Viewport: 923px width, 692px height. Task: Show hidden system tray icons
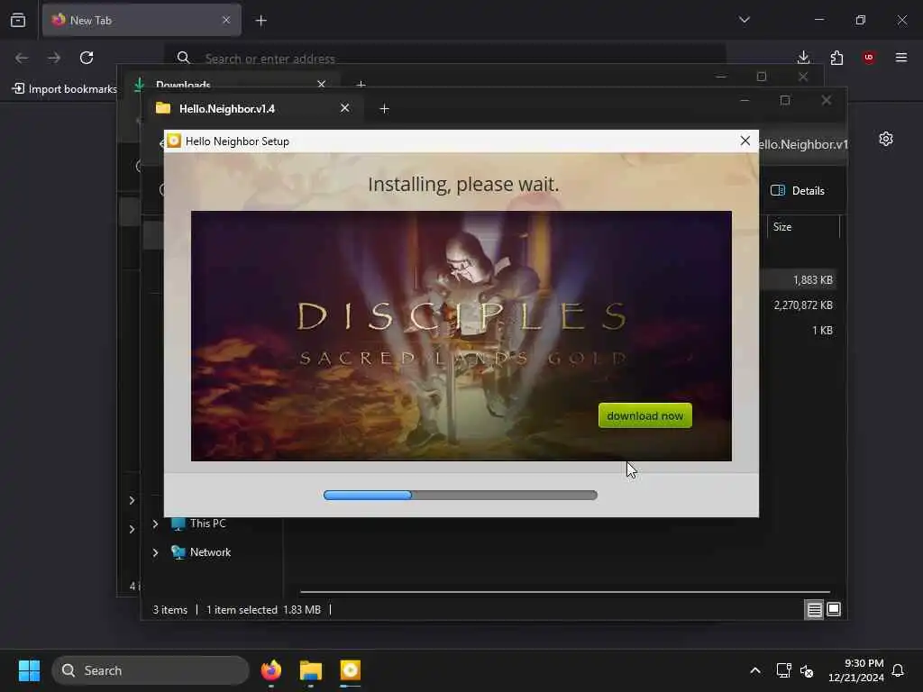(x=754, y=670)
